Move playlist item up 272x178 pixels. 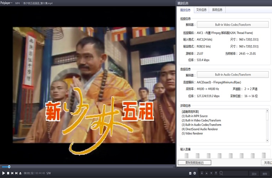coord(206,173)
